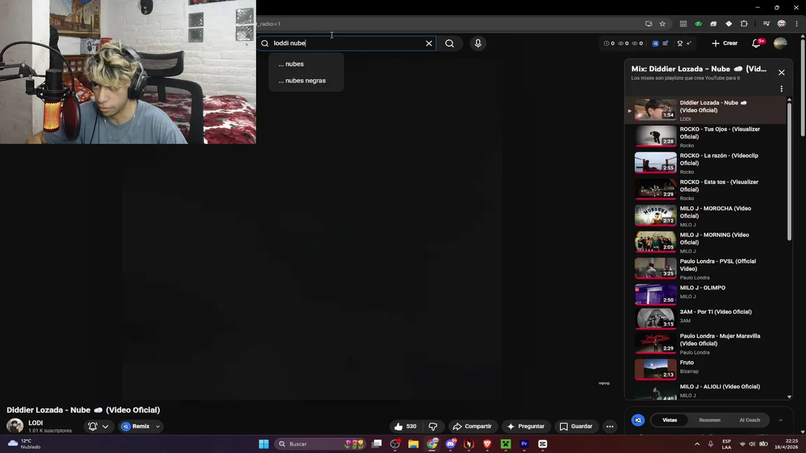Open Discord from the taskbar
Image resolution: width=806 pixels, height=453 pixels.
tap(450, 444)
